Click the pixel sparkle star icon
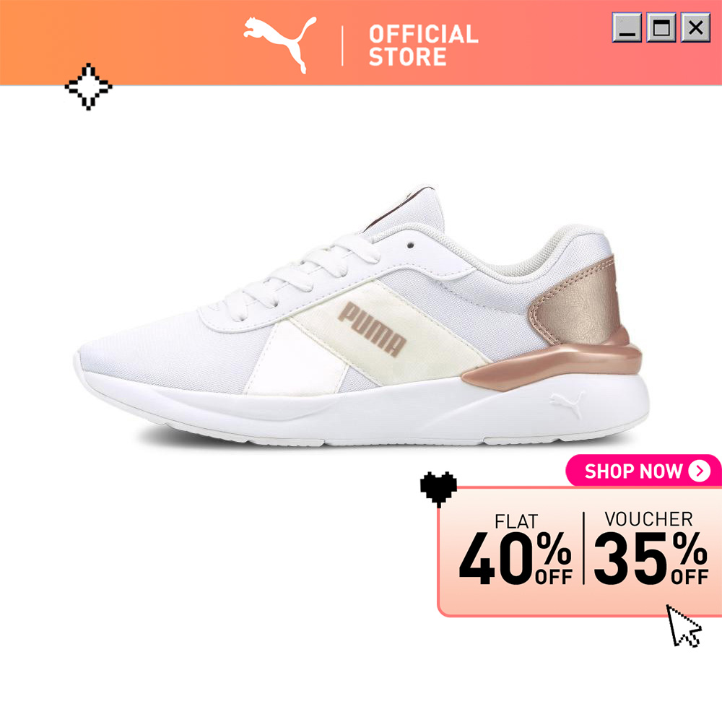 (x=88, y=87)
